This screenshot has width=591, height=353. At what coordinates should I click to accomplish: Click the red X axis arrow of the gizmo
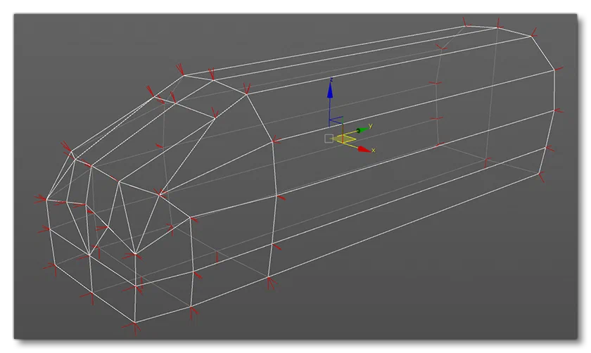(x=364, y=149)
